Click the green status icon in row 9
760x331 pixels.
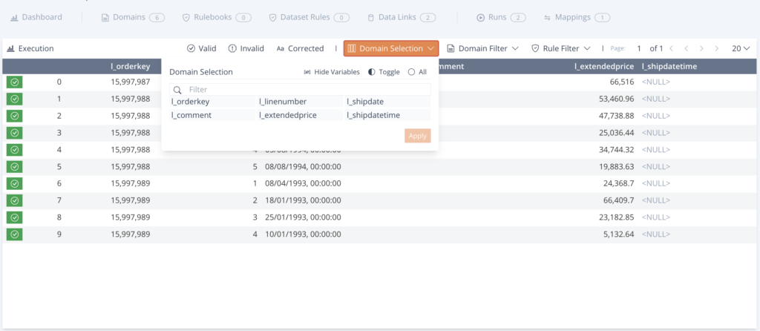click(x=15, y=234)
